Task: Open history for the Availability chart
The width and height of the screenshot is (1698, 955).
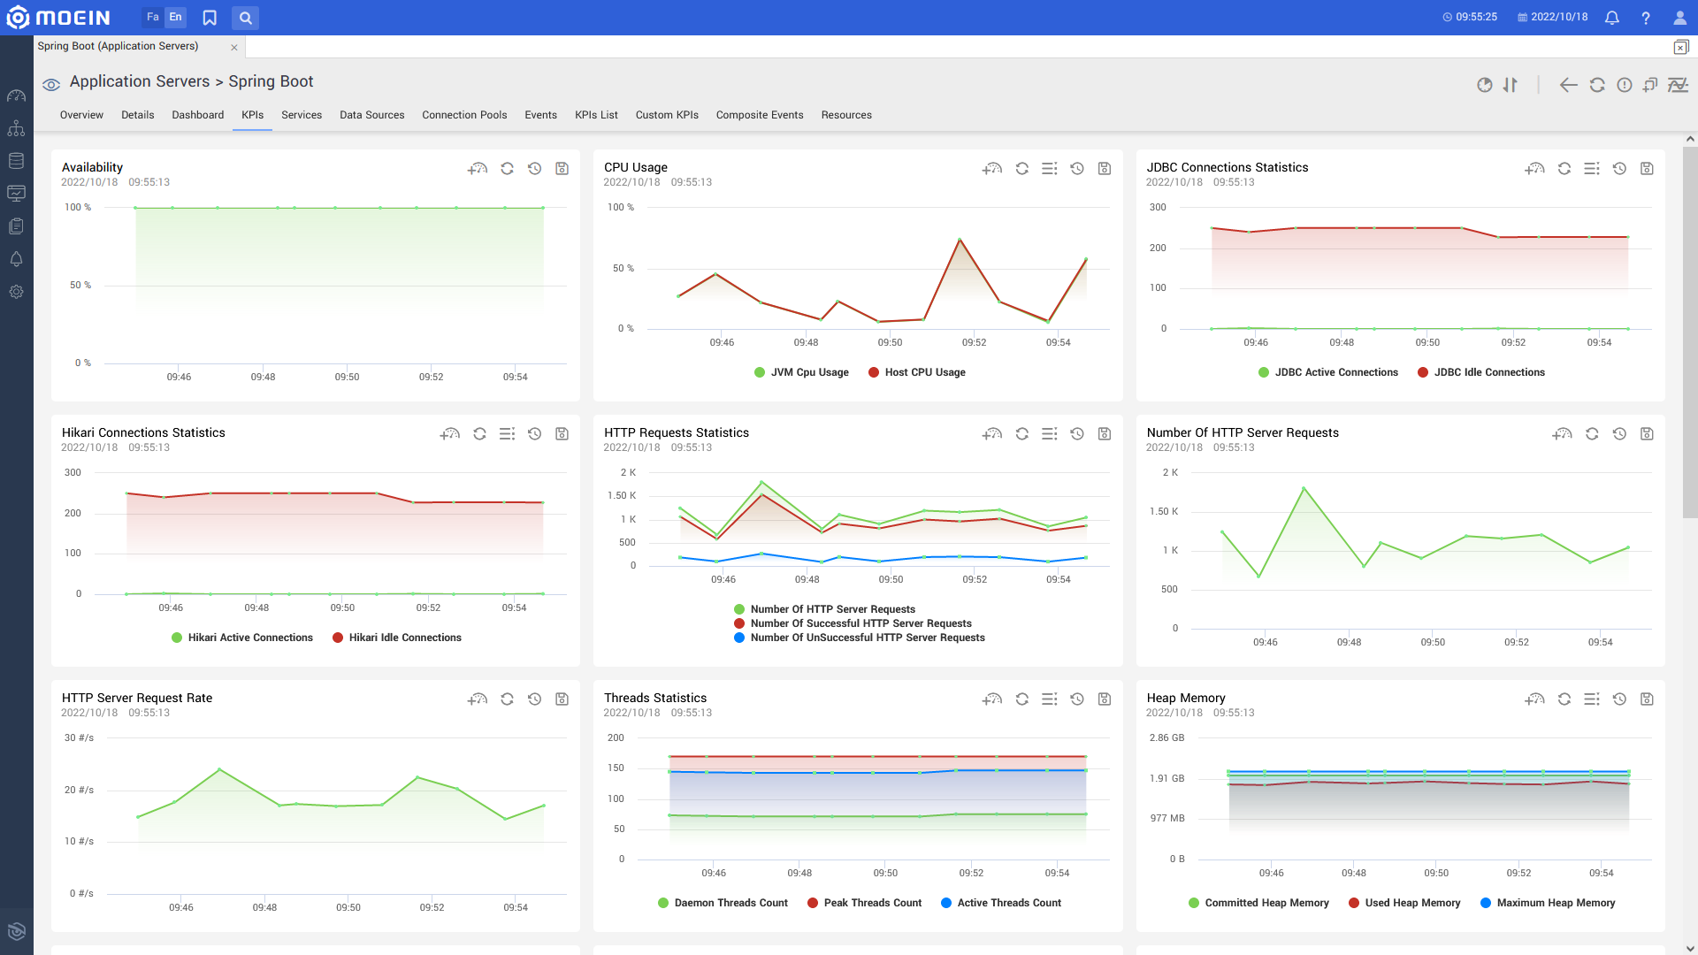Action: (534, 168)
